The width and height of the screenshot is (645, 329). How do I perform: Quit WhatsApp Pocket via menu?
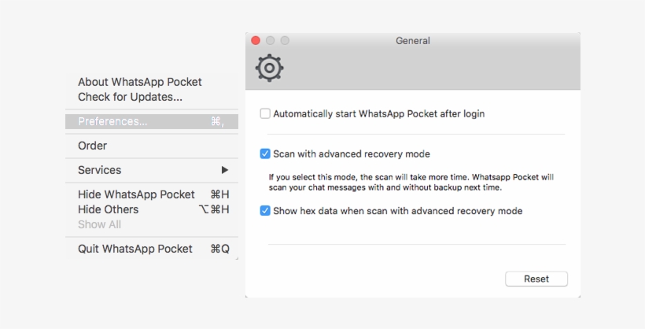(x=152, y=249)
